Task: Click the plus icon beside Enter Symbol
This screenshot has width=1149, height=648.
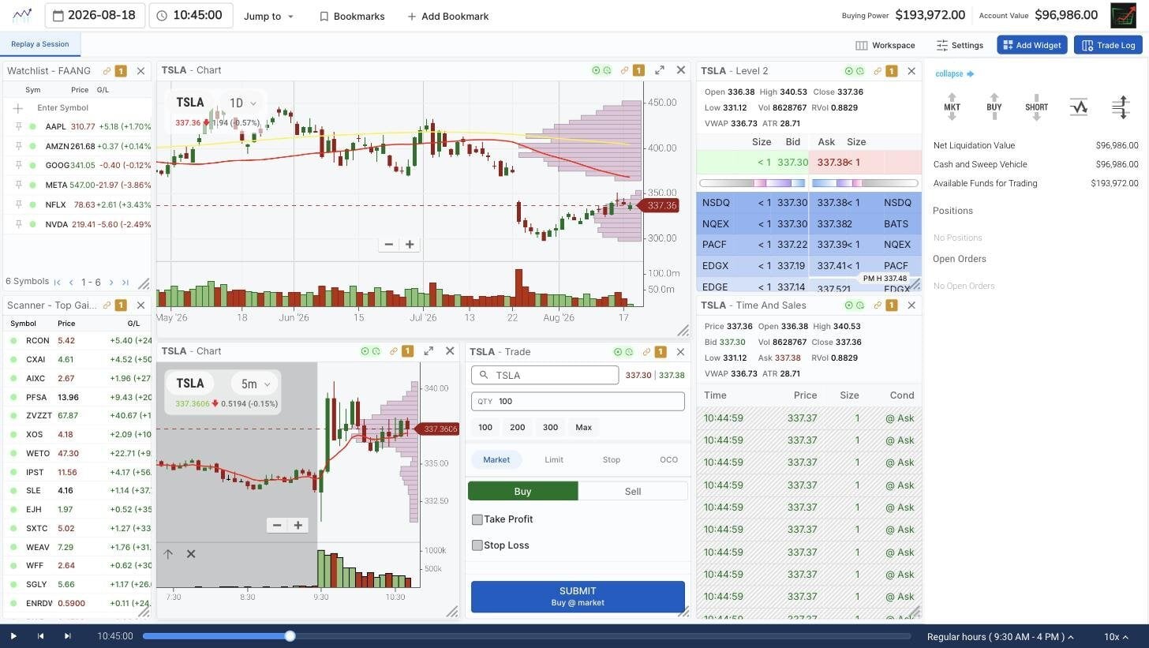Action: (x=17, y=108)
